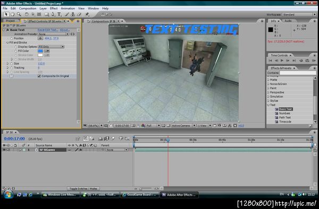The image size is (319, 209).
Task: Select the Brush tool
Action: 67,14
